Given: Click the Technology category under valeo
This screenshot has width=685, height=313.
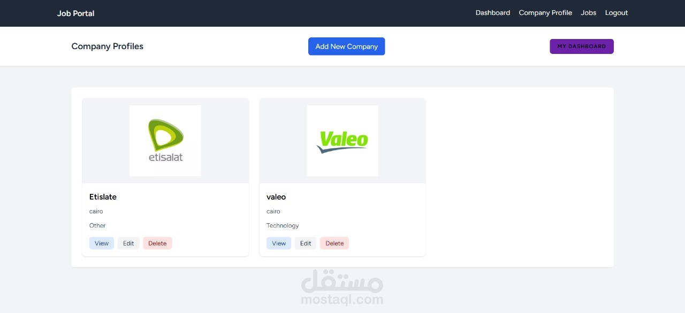Looking at the screenshot, I should click(283, 225).
